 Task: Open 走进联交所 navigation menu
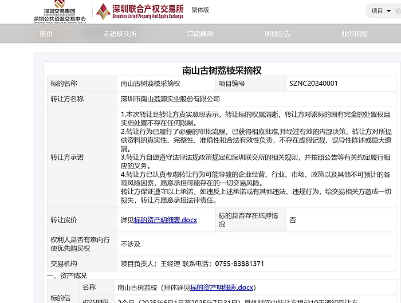click(x=120, y=34)
